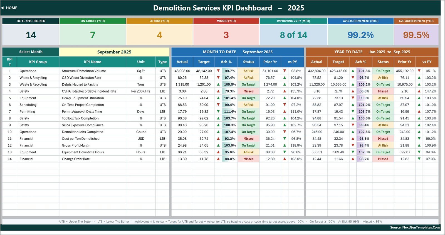Click the Type column header
Screen dimensions: 445x235
[162, 62]
